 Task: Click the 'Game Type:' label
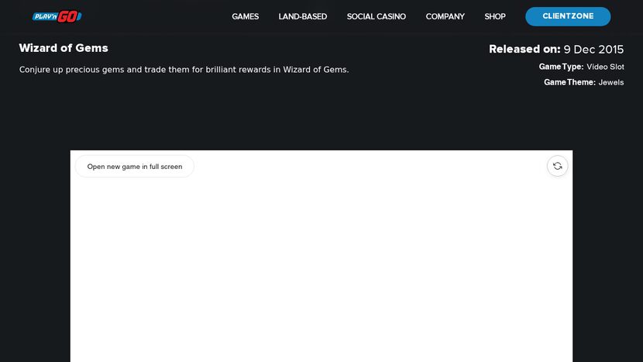(561, 67)
